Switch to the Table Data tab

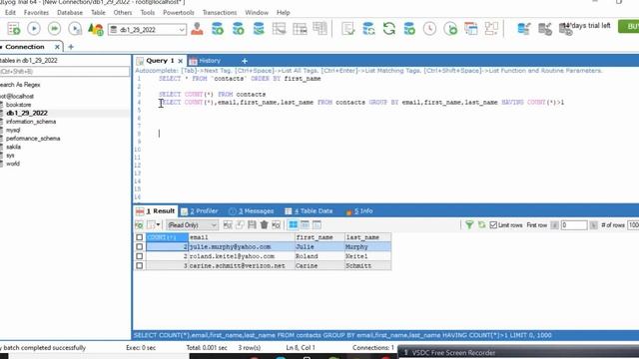(309, 210)
